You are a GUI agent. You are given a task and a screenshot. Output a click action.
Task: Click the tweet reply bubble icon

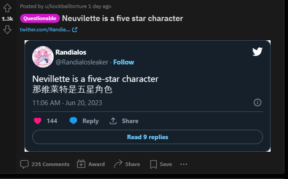point(74,121)
